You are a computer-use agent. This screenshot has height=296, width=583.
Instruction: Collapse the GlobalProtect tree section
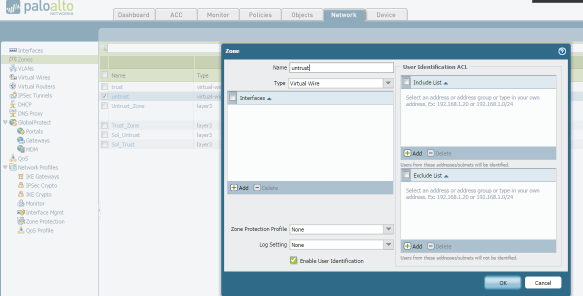4,122
